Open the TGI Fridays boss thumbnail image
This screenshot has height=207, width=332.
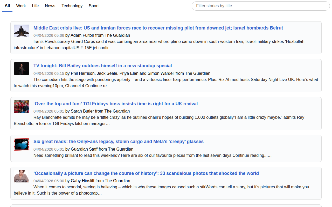(22, 107)
